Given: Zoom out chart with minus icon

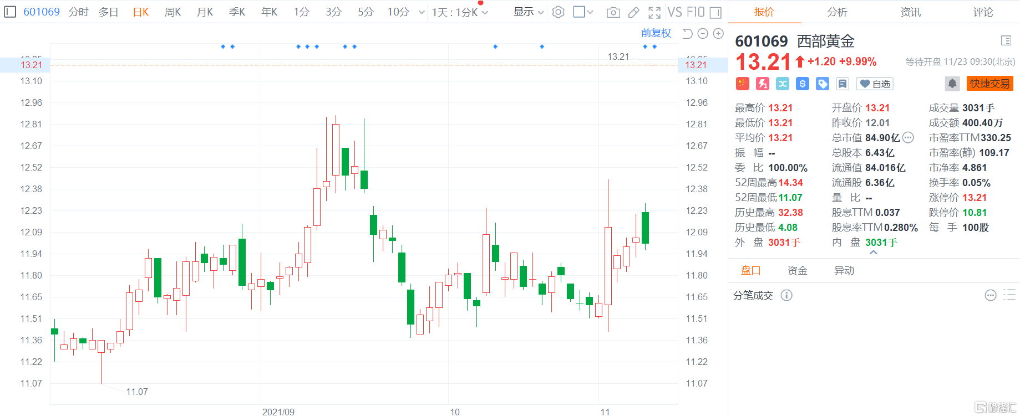Looking at the screenshot, I should coord(703,34).
